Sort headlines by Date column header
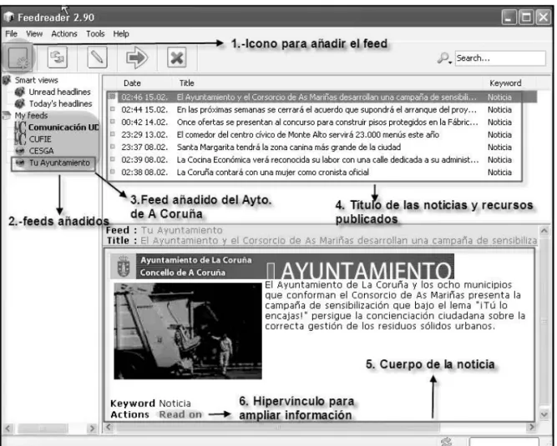The width and height of the screenshot is (557, 446). click(x=132, y=83)
